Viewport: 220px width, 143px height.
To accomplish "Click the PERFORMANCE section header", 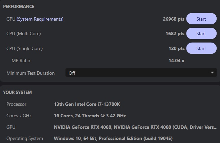I will coord(19,6).
